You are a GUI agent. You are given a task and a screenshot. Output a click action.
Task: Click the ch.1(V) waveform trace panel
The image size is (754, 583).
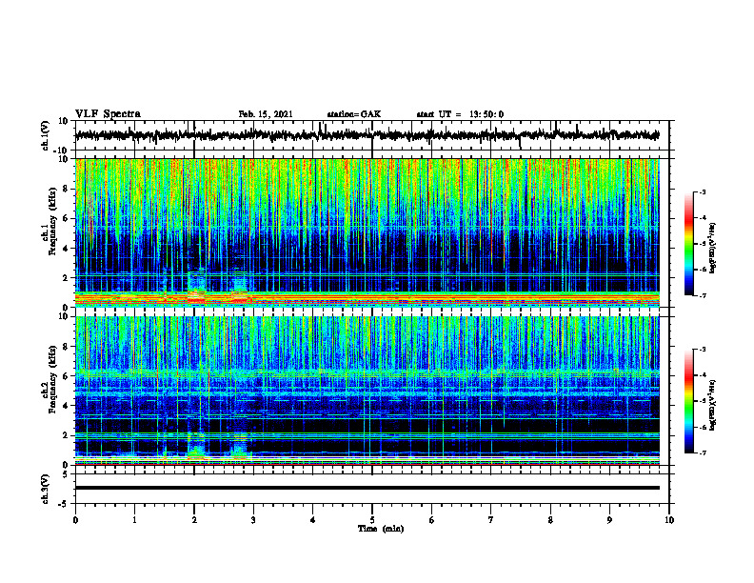pyautogui.click(x=371, y=135)
